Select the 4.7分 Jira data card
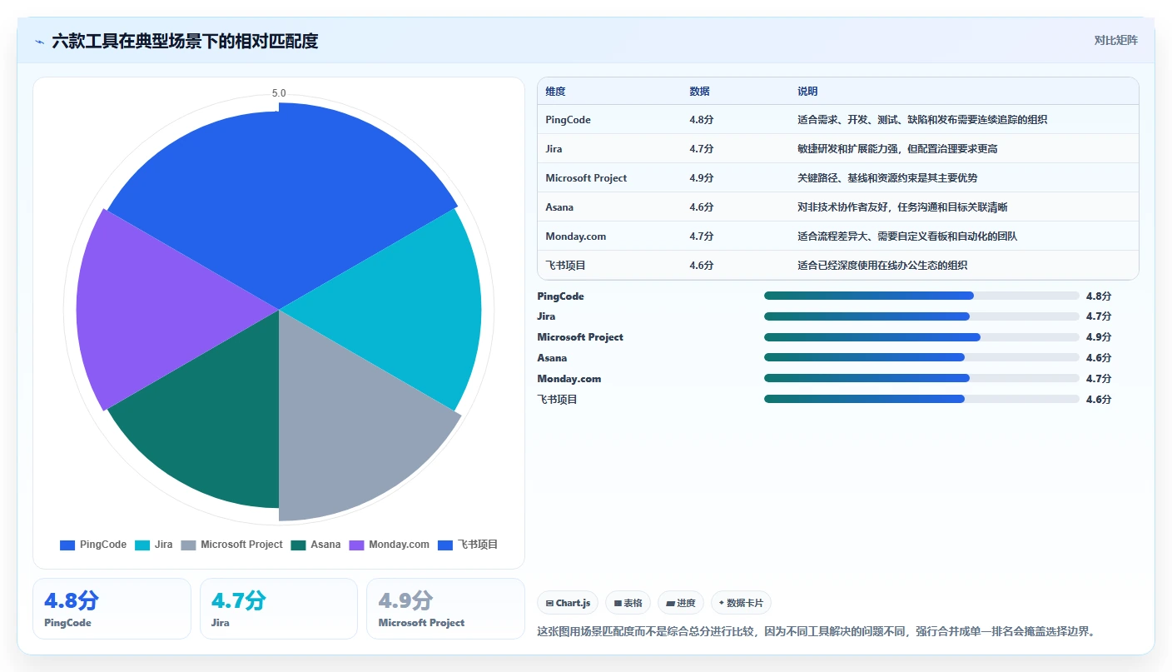 (279, 609)
